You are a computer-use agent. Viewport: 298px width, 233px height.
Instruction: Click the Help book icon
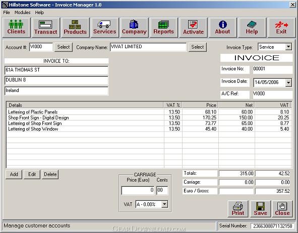click(252, 28)
